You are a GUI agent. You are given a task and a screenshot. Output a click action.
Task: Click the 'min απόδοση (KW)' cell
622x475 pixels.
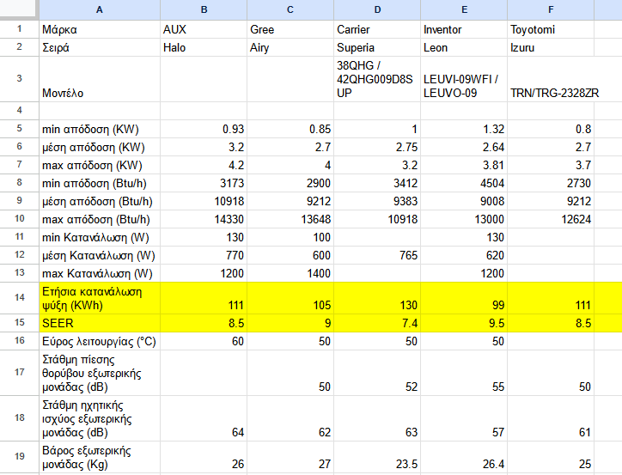(x=100, y=129)
